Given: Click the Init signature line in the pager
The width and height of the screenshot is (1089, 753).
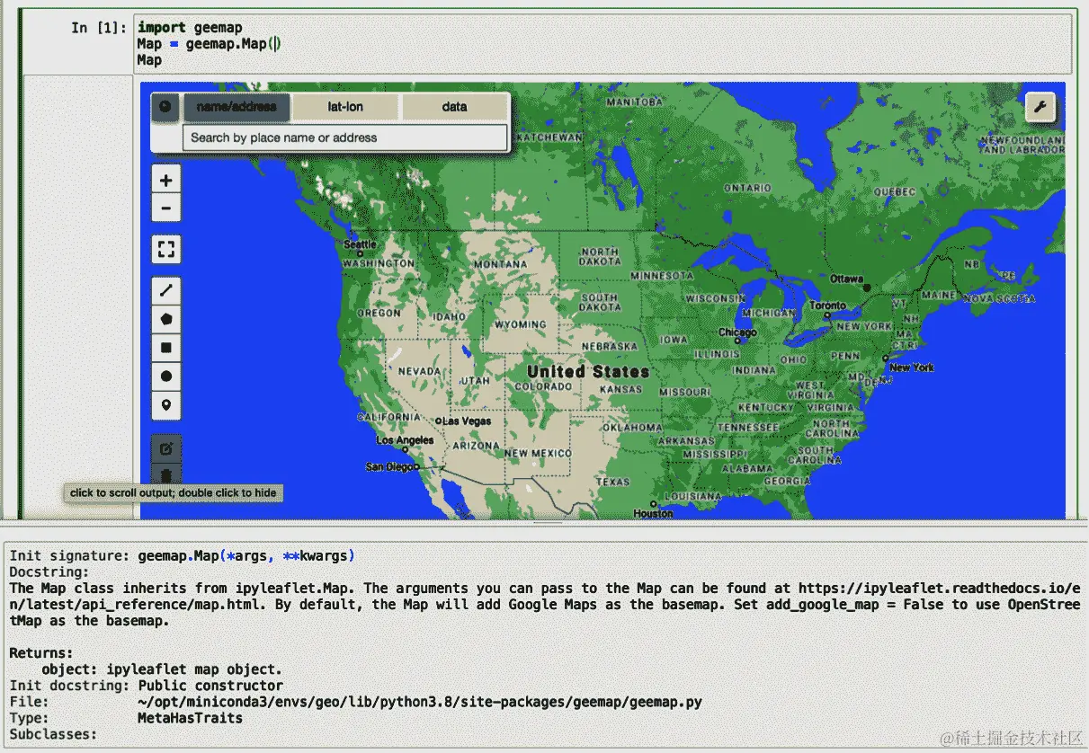Looking at the screenshot, I should click(183, 556).
